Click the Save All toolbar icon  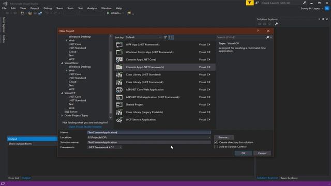click(x=40, y=13)
